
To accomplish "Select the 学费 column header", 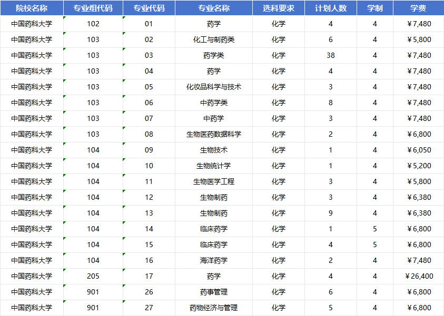I will 419,8.
